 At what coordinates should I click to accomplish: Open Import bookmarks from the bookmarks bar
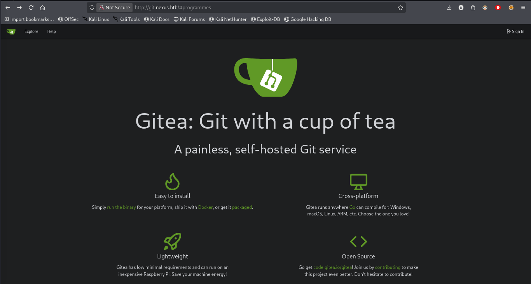tap(29, 19)
